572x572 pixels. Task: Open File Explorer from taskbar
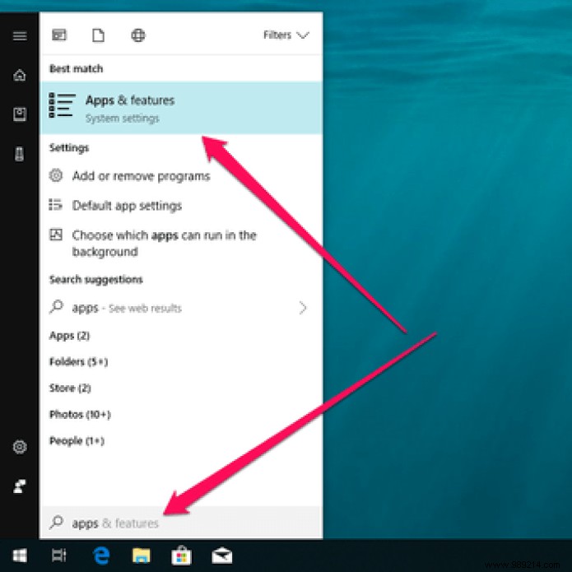(x=142, y=556)
